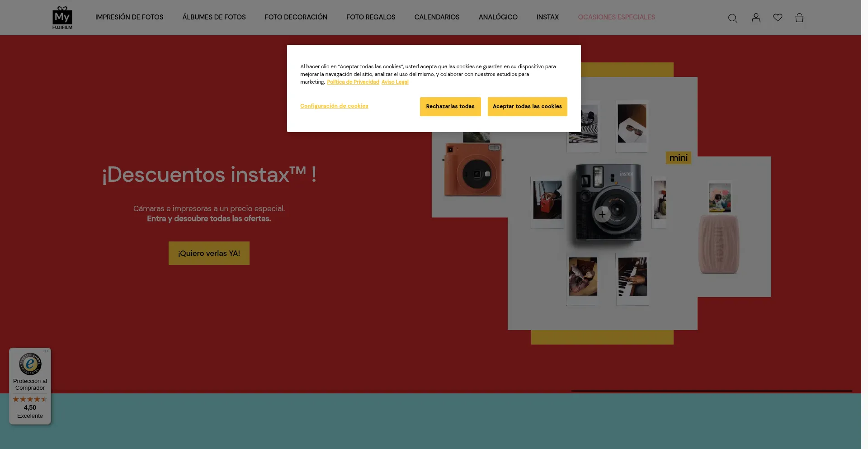This screenshot has height=449, width=868.
Task: Open the search magnifier icon
Action: pos(732,18)
